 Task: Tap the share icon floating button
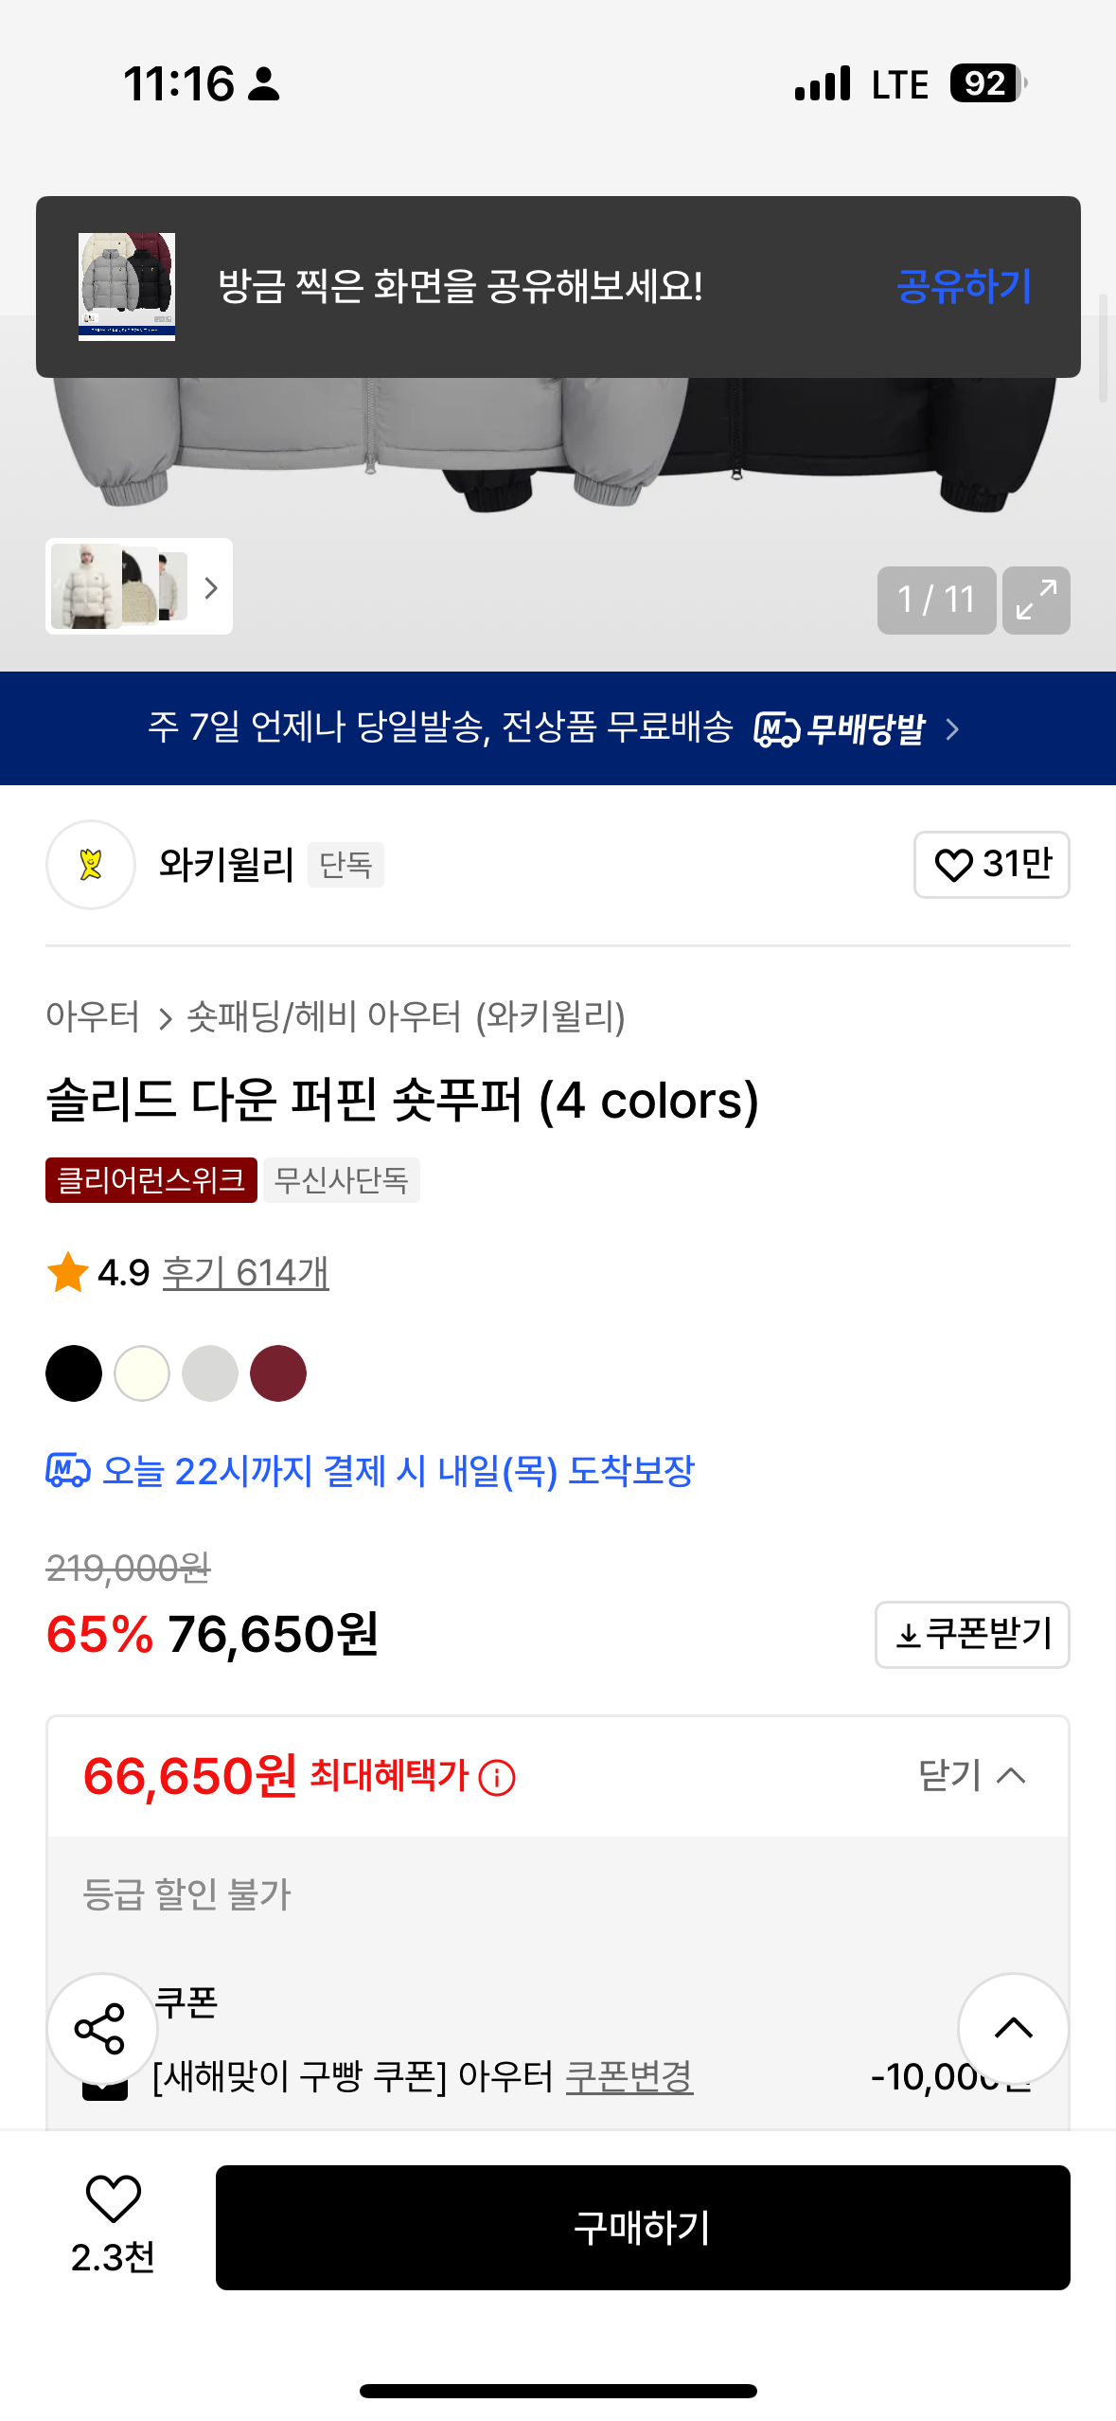pos(101,2028)
